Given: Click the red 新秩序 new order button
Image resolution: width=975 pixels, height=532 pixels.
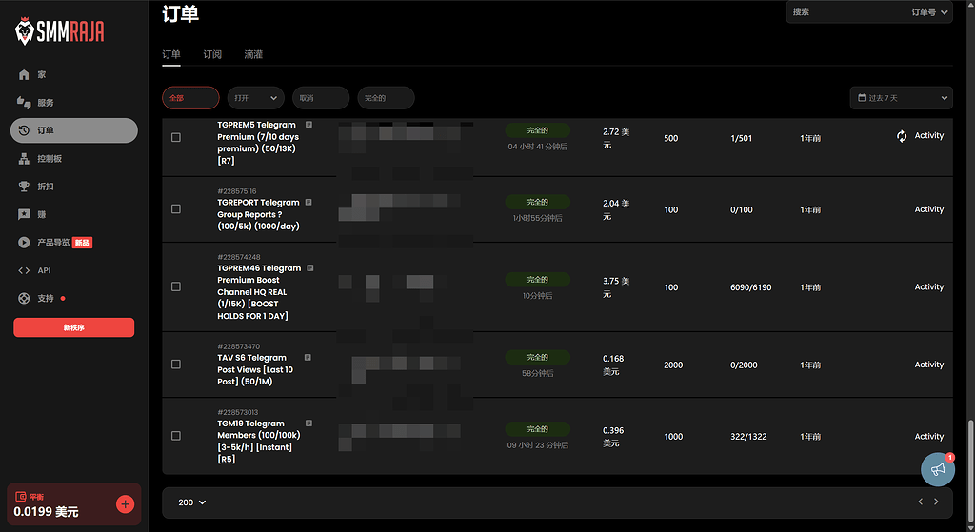Looking at the screenshot, I should tap(74, 327).
